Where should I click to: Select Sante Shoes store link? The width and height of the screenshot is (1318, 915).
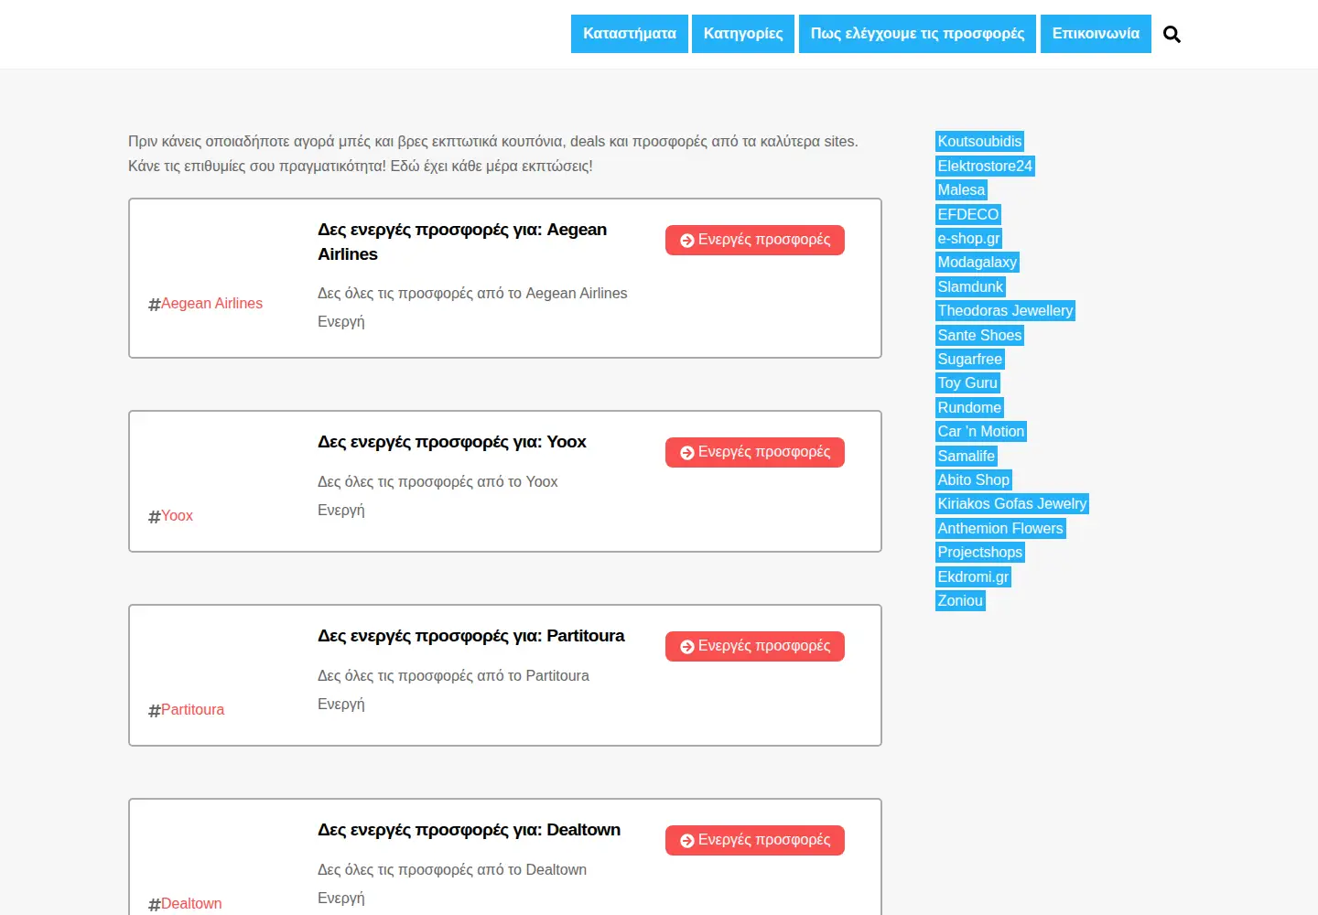[x=979, y=335]
